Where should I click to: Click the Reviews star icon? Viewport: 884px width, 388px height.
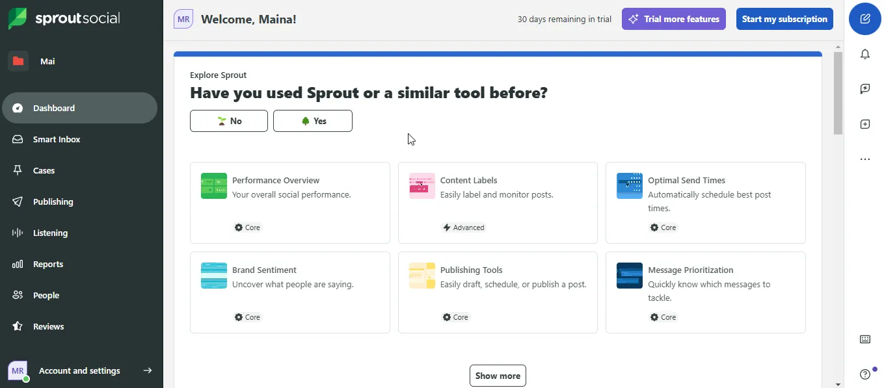tap(18, 326)
